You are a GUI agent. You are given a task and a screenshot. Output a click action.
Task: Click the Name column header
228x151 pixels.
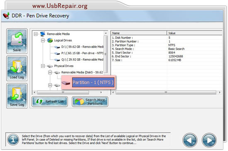pos(139,33)
